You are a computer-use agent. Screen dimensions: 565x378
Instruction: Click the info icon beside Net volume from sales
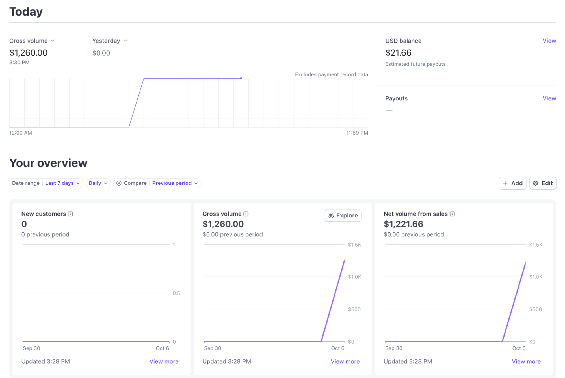[452, 214]
